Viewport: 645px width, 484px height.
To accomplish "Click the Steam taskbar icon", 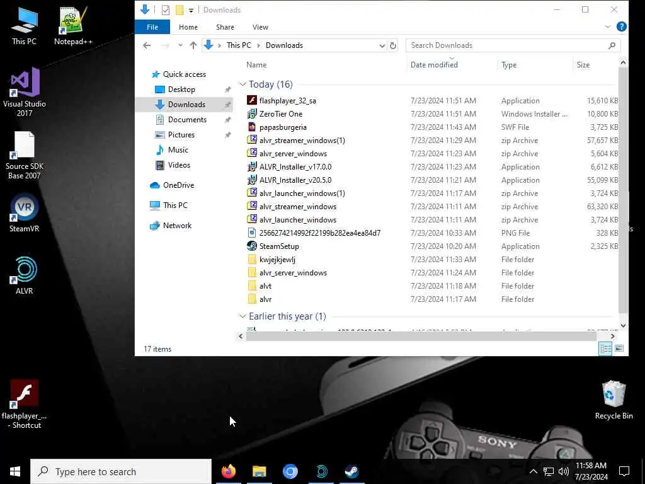I will [351, 471].
